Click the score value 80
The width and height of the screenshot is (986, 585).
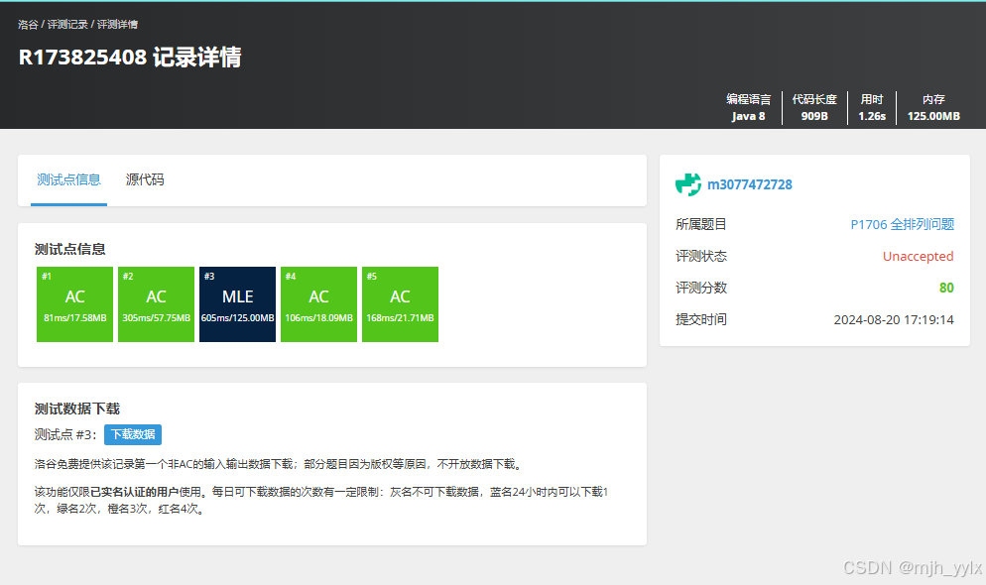(x=946, y=288)
